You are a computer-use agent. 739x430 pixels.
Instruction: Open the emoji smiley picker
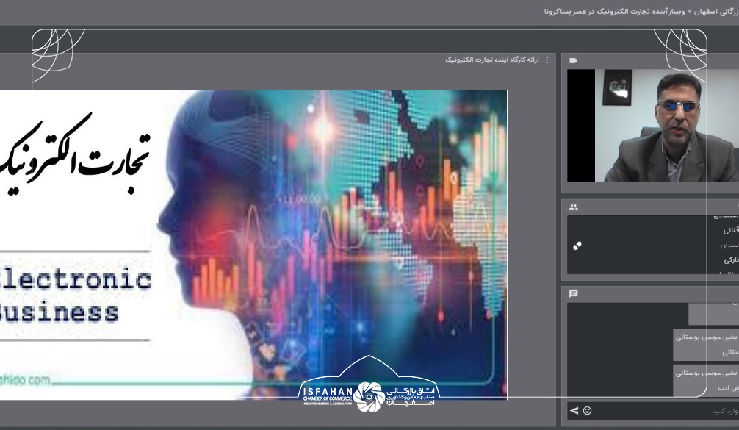pyautogui.click(x=587, y=411)
